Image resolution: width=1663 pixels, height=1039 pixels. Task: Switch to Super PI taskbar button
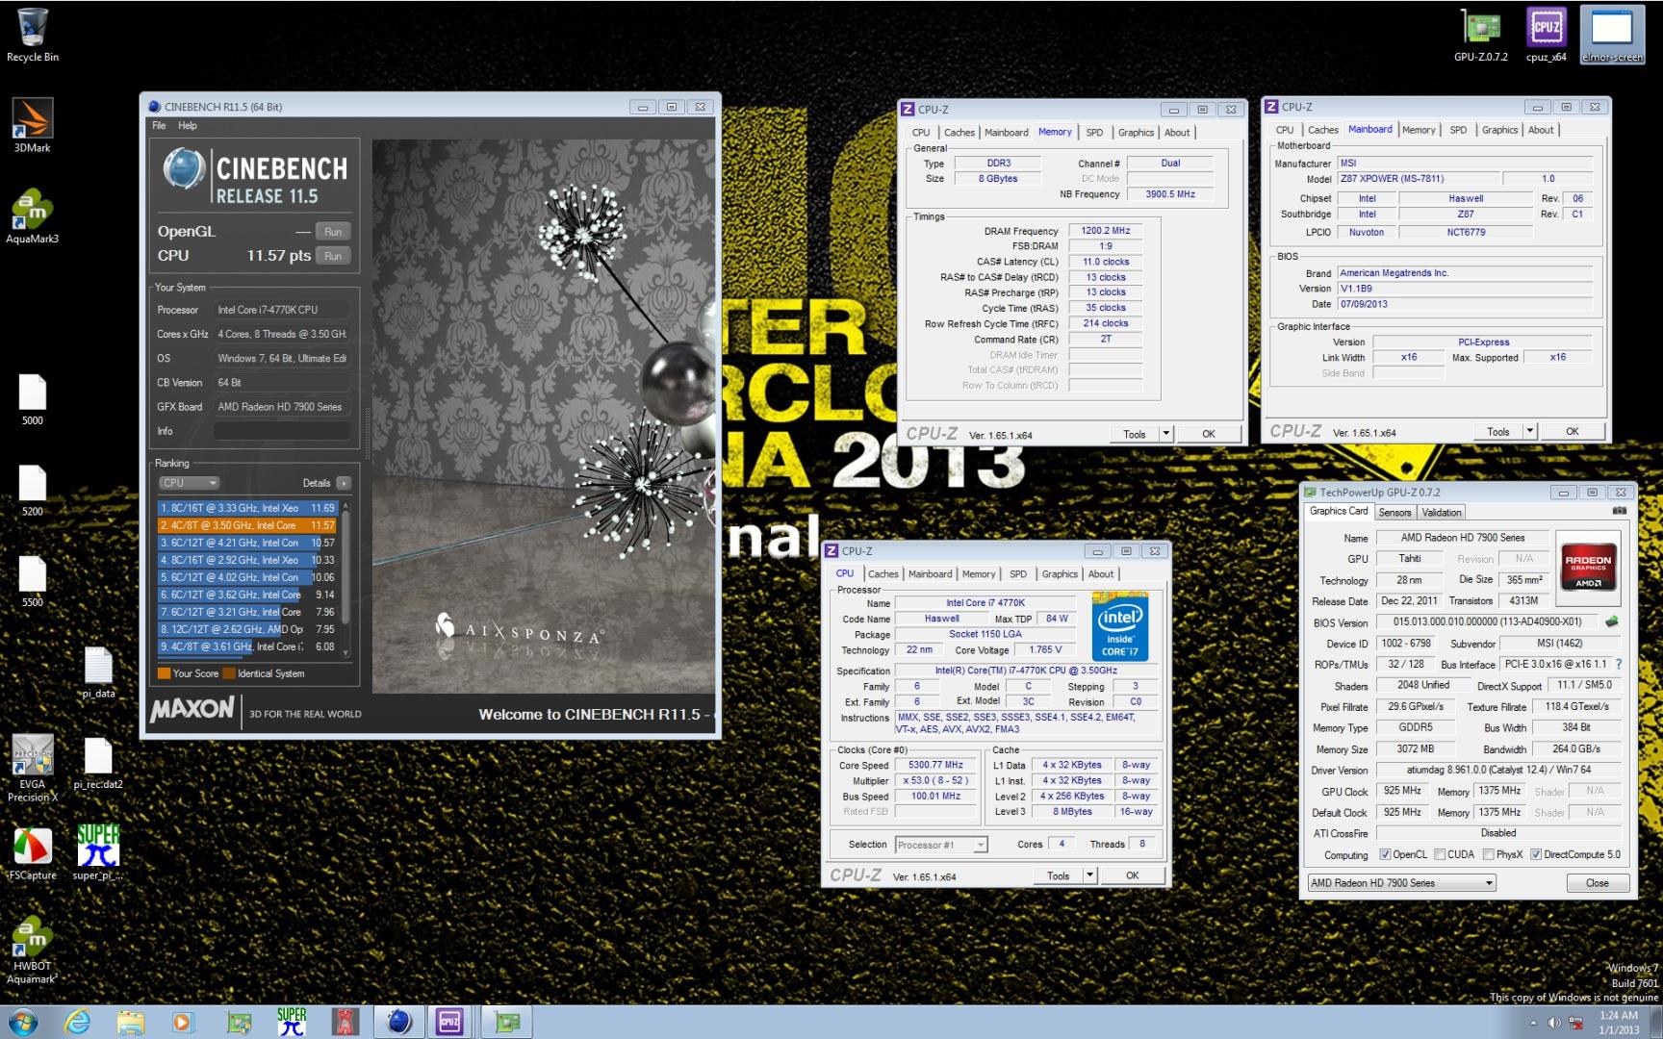click(292, 1022)
